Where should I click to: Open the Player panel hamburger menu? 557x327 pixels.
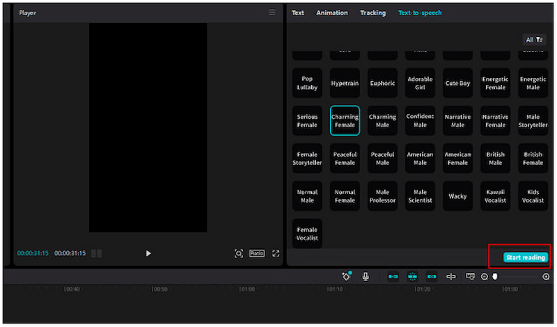click(x=272, y=13)
